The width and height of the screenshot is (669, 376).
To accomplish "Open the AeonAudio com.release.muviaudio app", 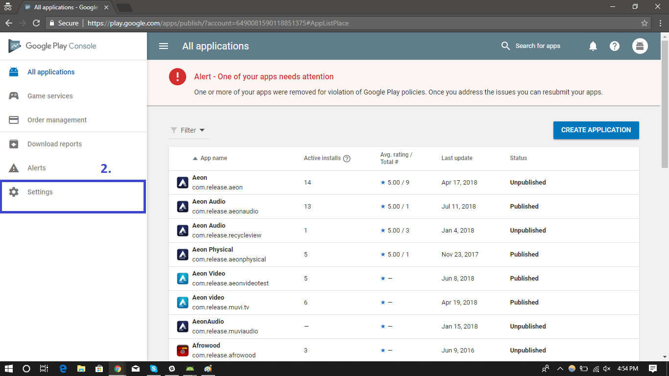I will point(404,327).
